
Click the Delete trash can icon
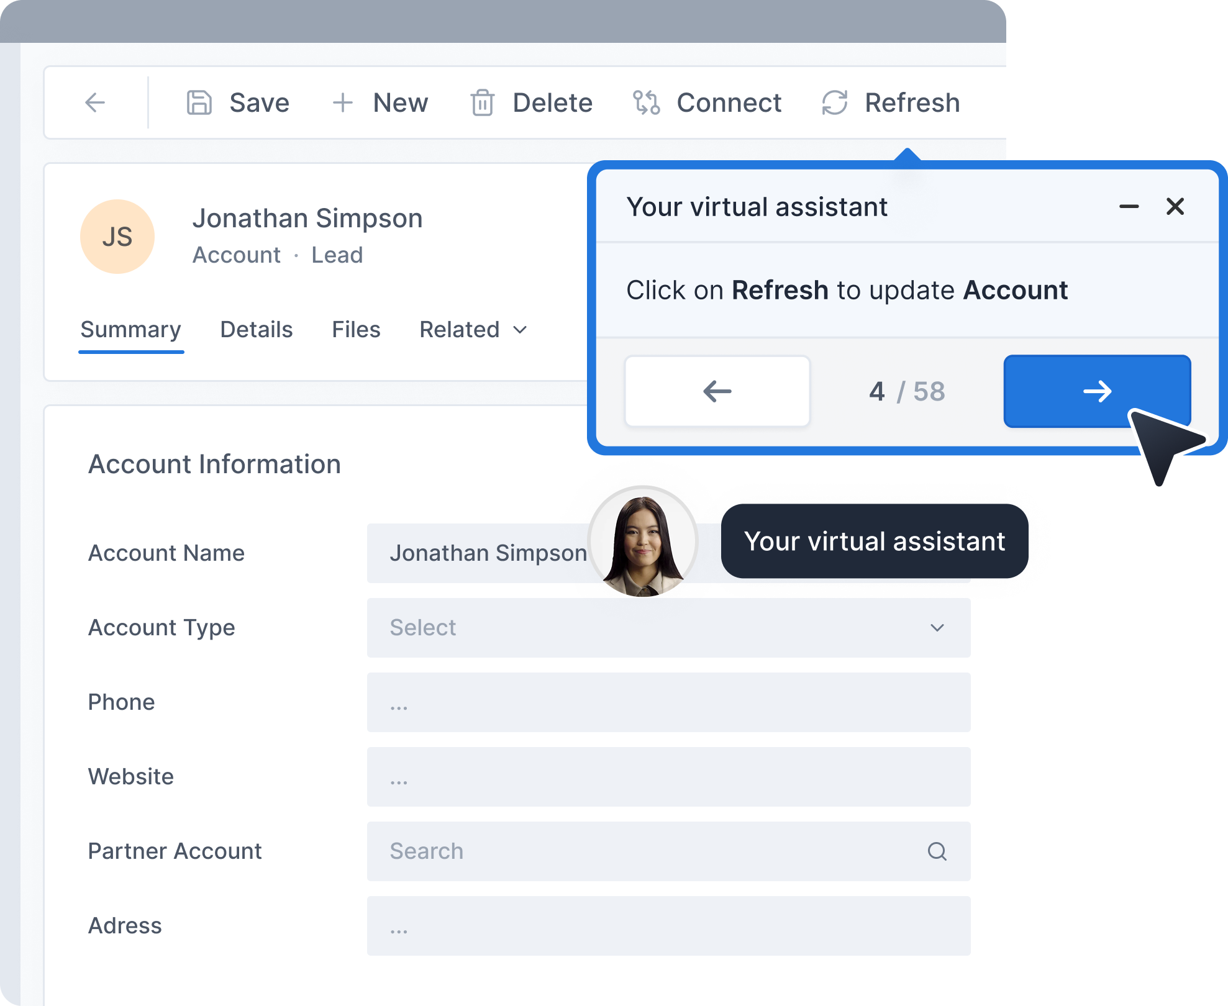coord(482,102)
